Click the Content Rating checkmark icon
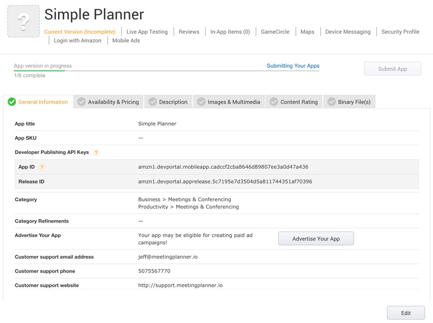 [x=274, y=102]
